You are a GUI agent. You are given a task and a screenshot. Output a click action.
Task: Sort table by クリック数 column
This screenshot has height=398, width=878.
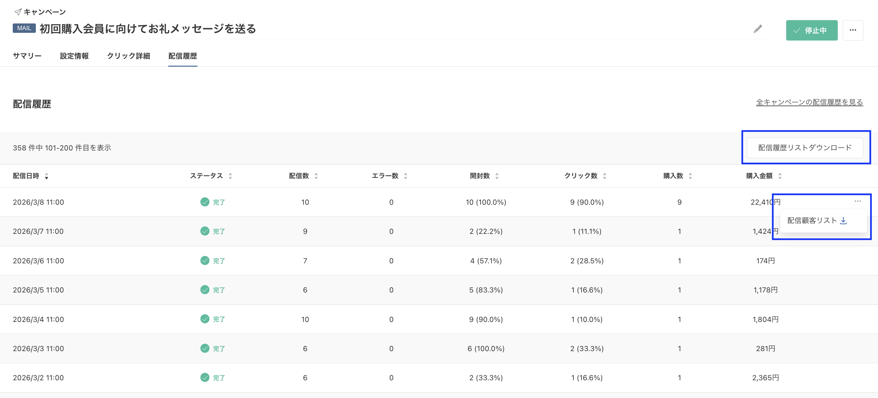[605, 176]
